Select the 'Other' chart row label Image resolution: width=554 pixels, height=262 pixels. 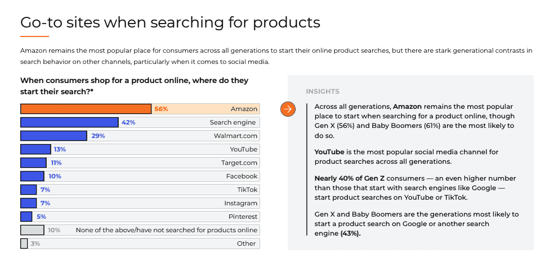pyautogui.click(x=247, y=243)
